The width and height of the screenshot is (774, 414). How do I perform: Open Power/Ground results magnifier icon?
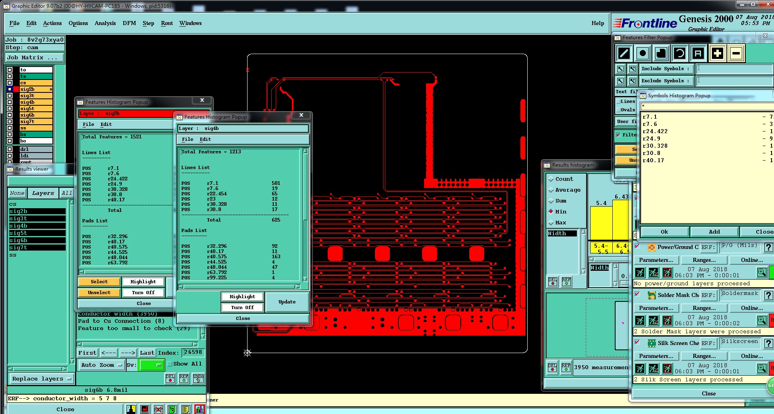point(762,273)
